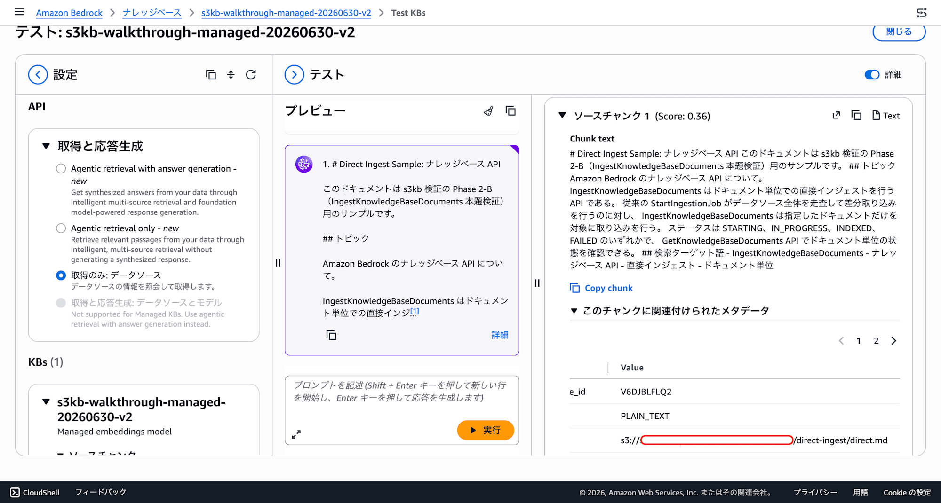Reset settings with the refresh icon

point(251,75)
